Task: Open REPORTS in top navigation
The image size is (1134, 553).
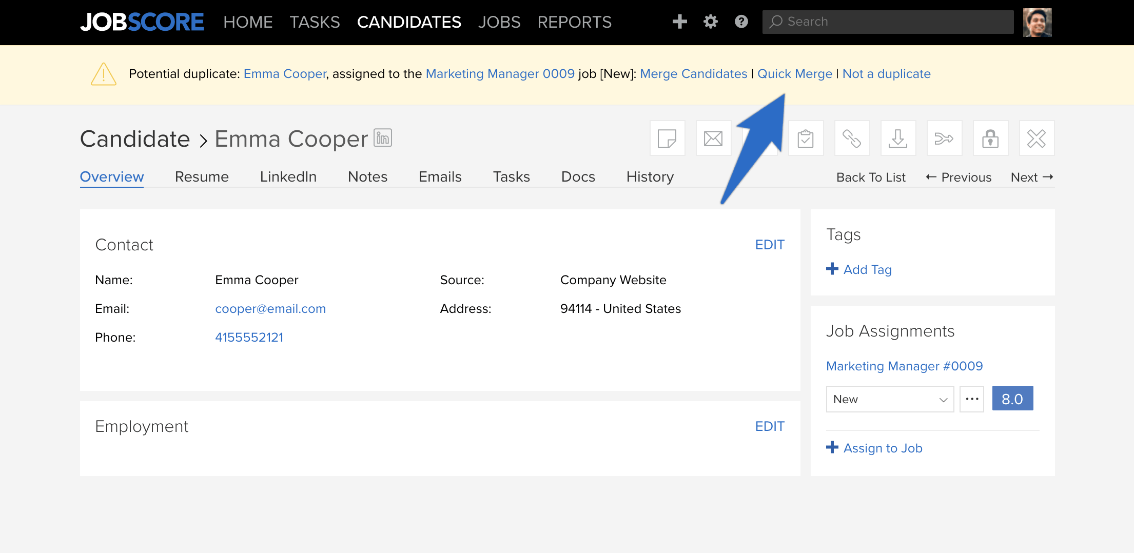Action: point(575,22)
